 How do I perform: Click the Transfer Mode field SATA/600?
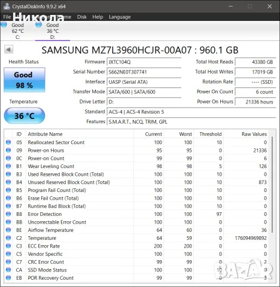coord(144,92)
